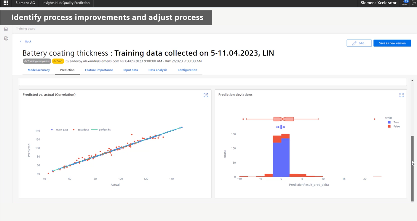Viewport: 417px width, 221px height.
Task: Open the Feature importance tab
Action: pos(99,70)
